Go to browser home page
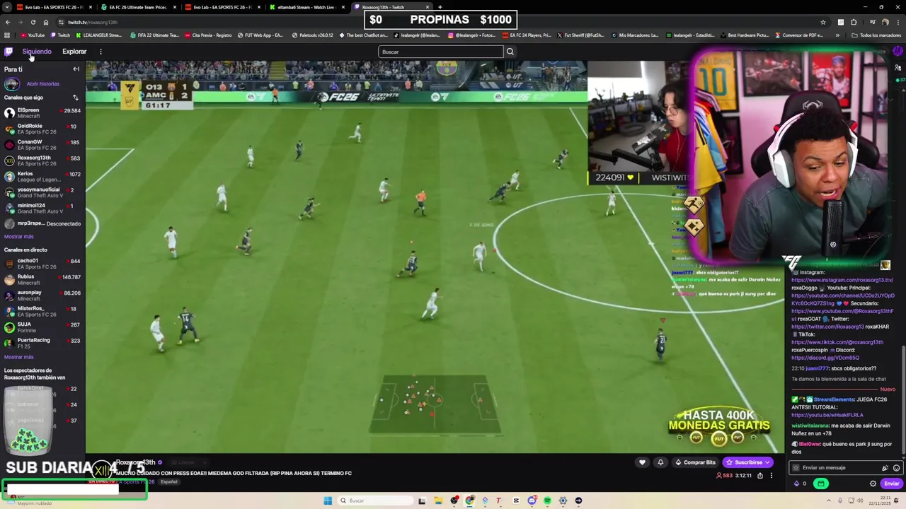This screenshot has height=509, width=906. click(46, 22)
